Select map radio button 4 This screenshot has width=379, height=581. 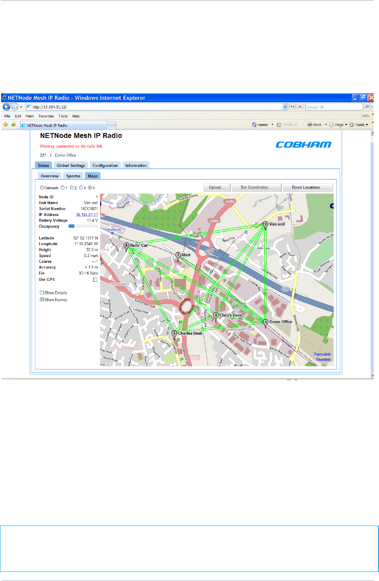click(90, 188)
